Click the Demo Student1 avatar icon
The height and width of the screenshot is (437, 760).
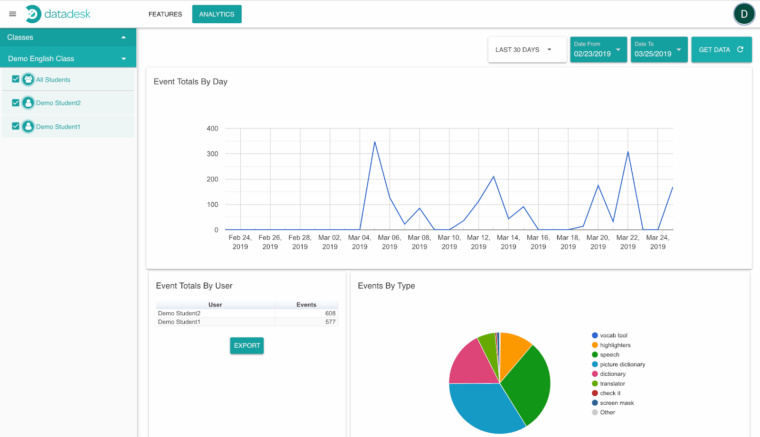(x=28, y=127)
